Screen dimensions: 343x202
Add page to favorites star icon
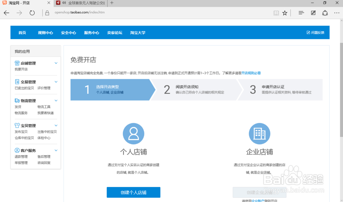tap(285, 13)
